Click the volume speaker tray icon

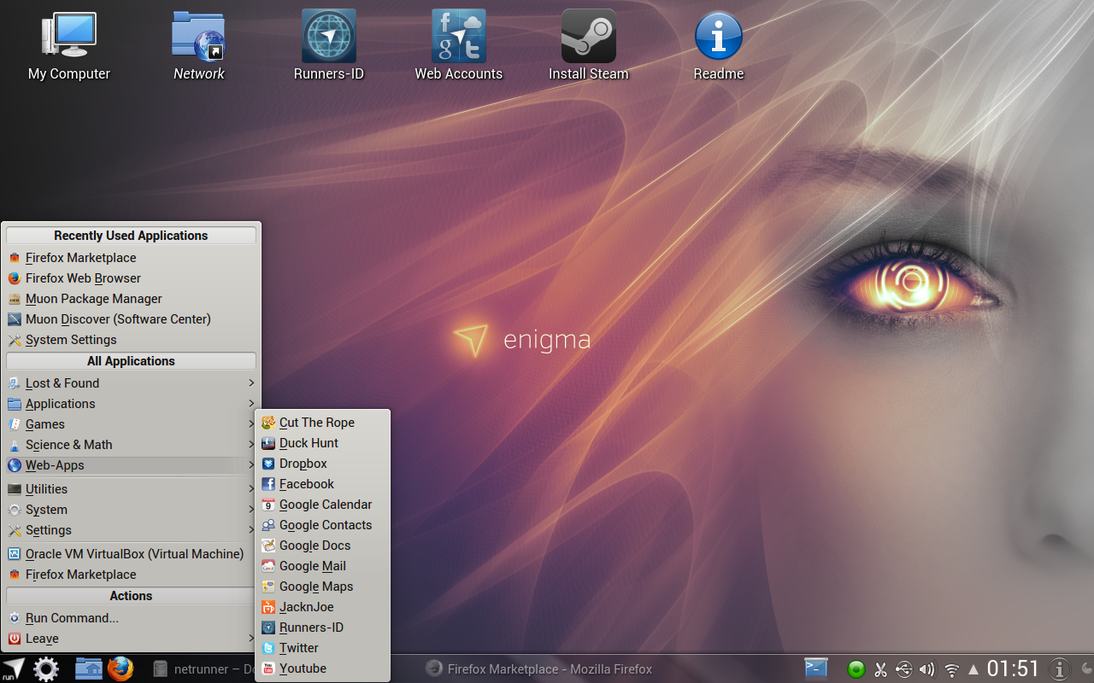click(927, 669)
